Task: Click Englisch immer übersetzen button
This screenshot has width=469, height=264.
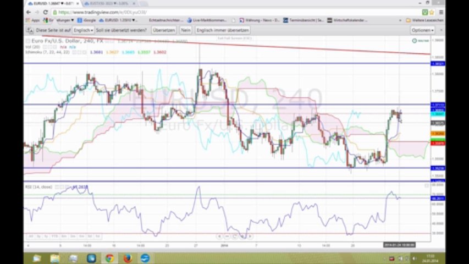Action: (x=223, y=30)
